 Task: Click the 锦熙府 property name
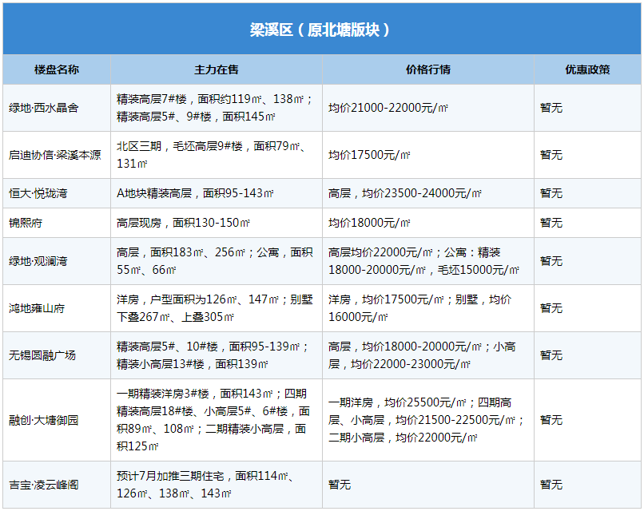click(26, 223)
